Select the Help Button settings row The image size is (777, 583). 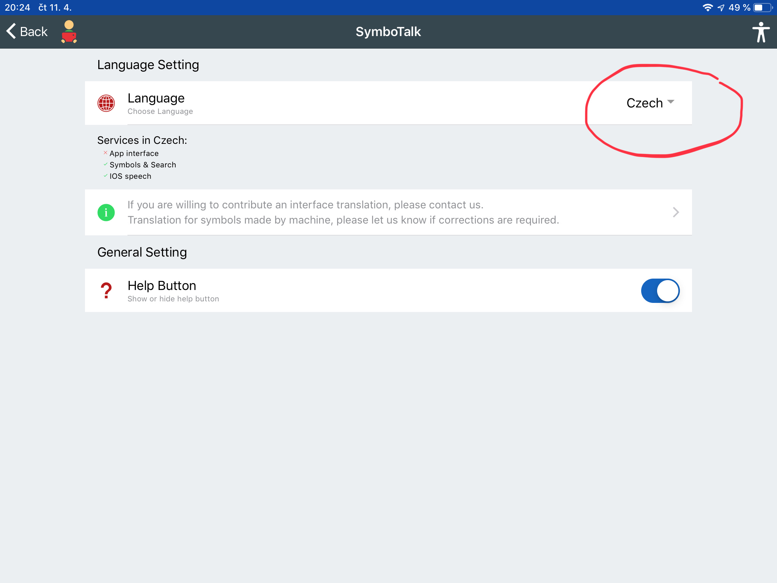(x=388, y=290)
